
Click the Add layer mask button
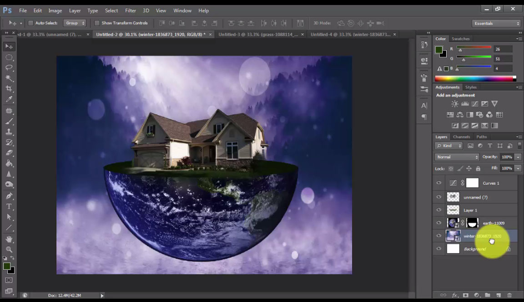tap(466, 295)
